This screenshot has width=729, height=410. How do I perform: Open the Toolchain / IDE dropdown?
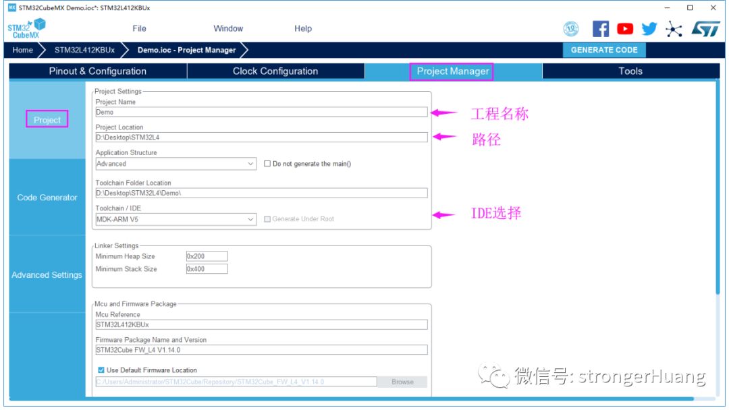coord(250,219)
